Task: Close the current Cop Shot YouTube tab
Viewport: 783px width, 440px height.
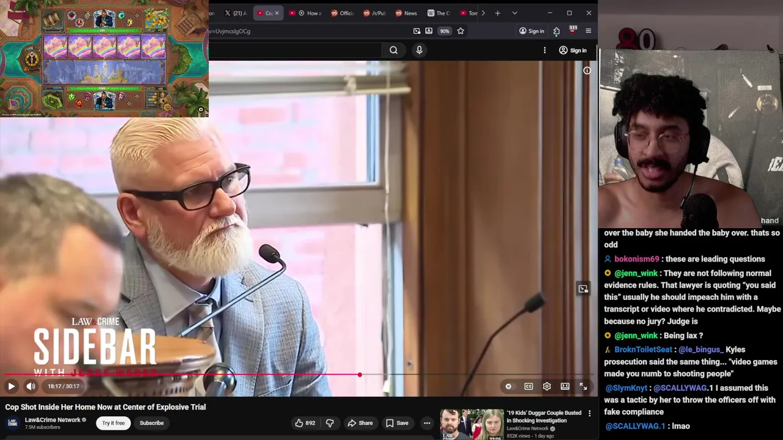Action: pos(276,13)
